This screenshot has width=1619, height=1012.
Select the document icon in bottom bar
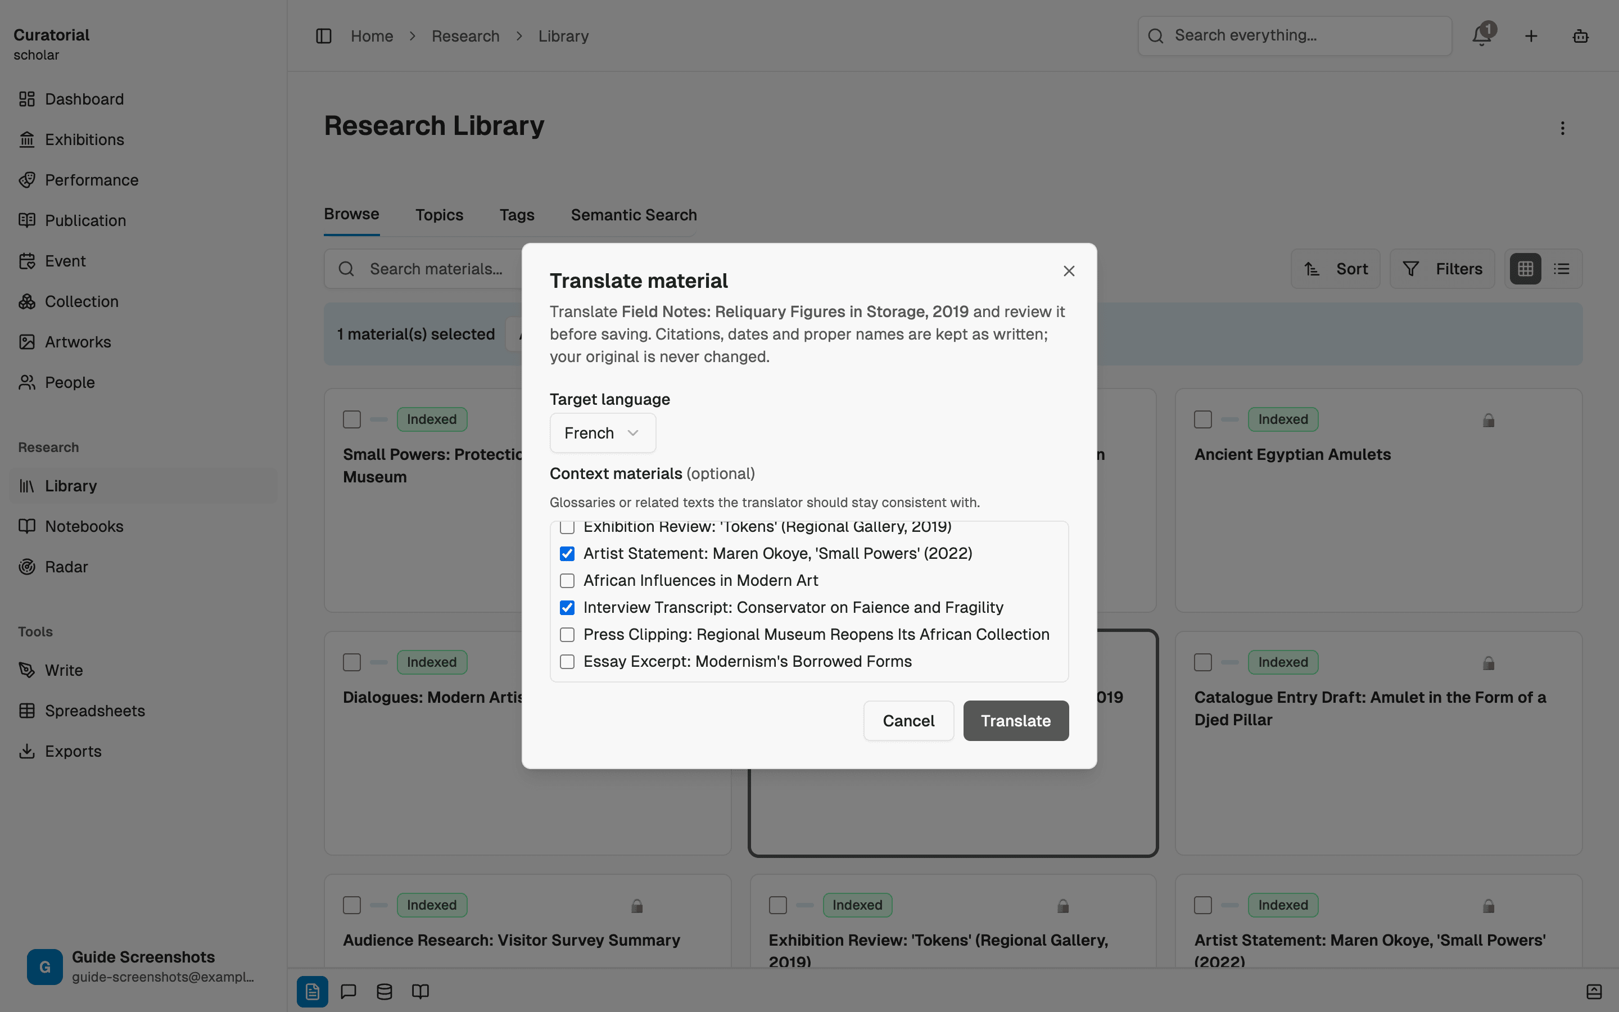pos(313,991)
